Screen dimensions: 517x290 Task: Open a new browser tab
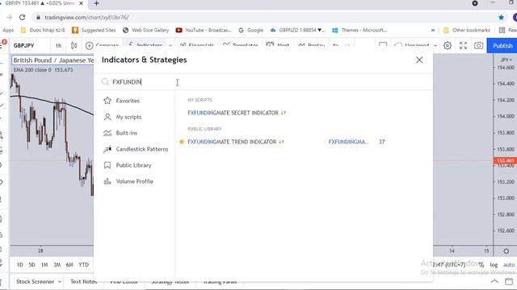tap(96, 3)
